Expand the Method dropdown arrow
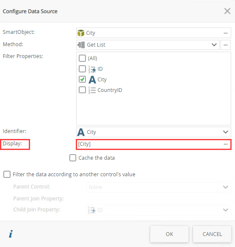The width and height of the screenshot is (235, 247). tap(214, 45)
